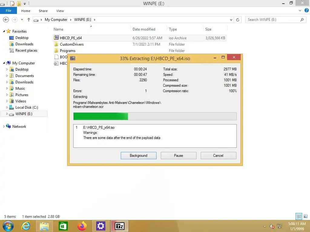Open the Store taskbar icon
The image size is (310, 232).
coord(63,226)
